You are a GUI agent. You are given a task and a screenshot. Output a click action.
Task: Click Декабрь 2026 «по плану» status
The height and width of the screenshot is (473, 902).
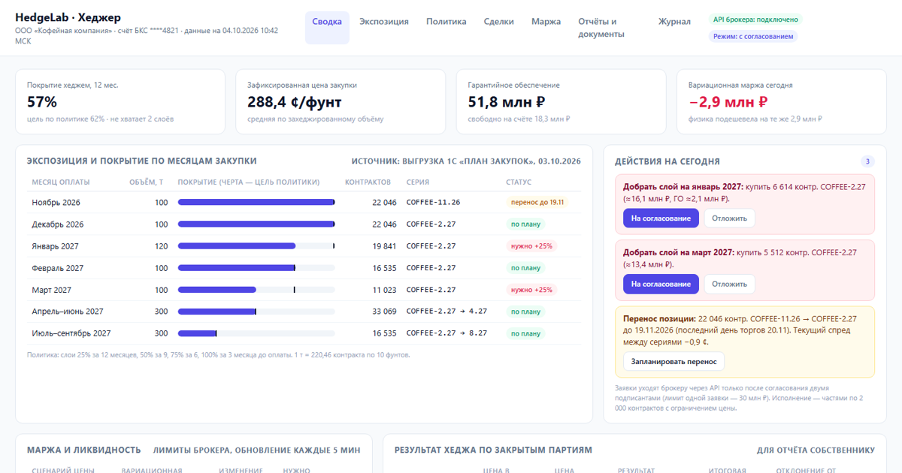pyautogui.click(x=525, y=224)
